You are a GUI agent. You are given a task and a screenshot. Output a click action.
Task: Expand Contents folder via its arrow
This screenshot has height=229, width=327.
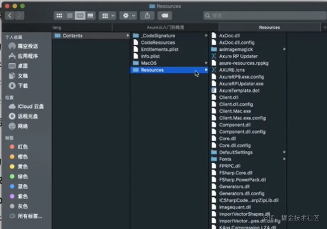point(127,35)
